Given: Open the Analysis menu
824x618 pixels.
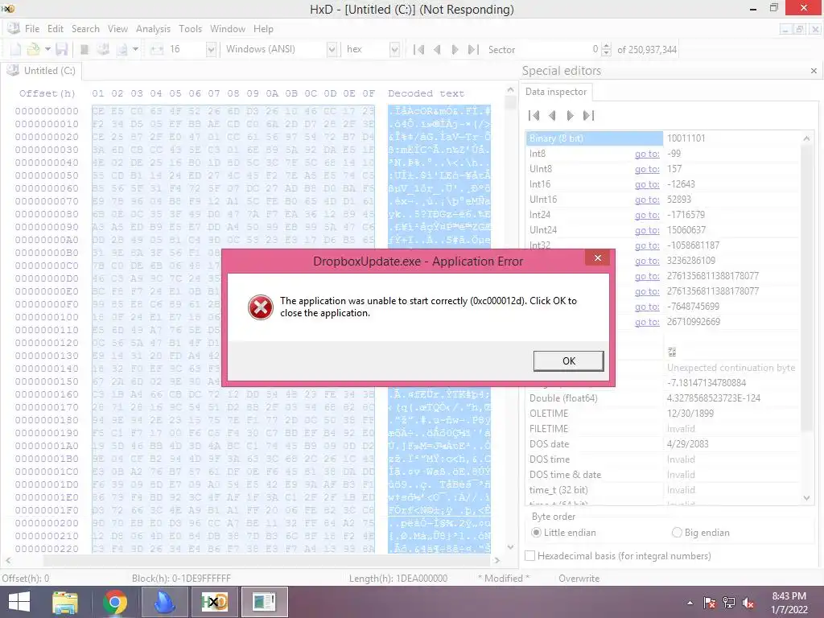Looking at the screenshot, I should (x=153, y=29).
